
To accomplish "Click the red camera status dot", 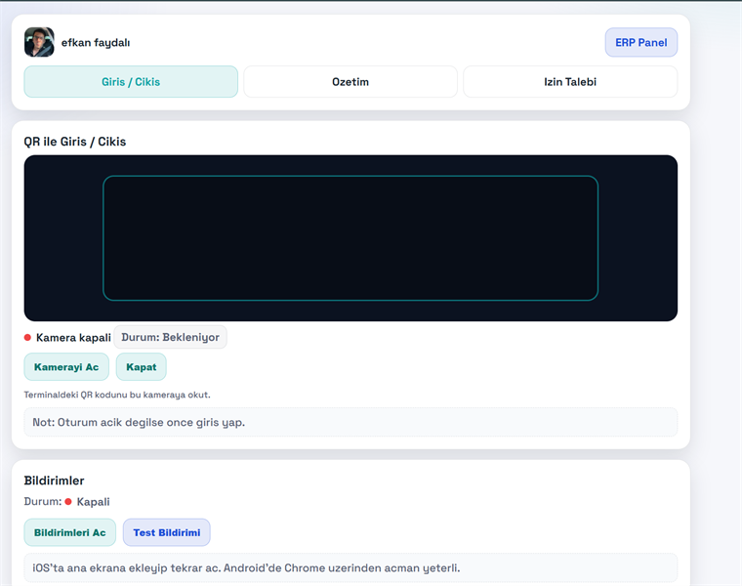I will [x=27, y=338].
